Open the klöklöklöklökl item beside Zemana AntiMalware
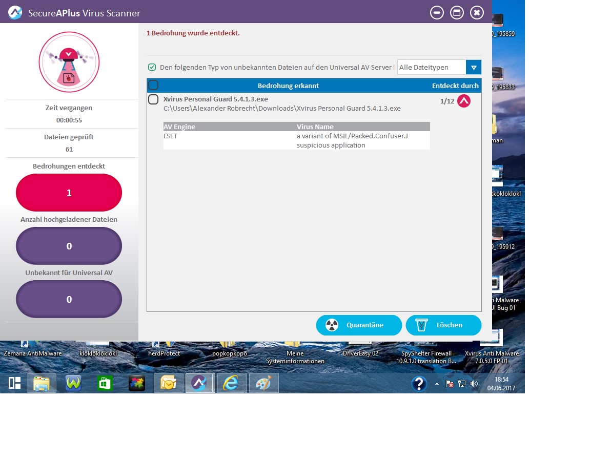Image resolution: width=611 pixels, height=461 pixels. click(x=98, y=349)
